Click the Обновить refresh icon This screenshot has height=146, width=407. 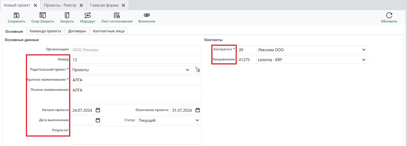pyautogui.click(x=389, y=16)
